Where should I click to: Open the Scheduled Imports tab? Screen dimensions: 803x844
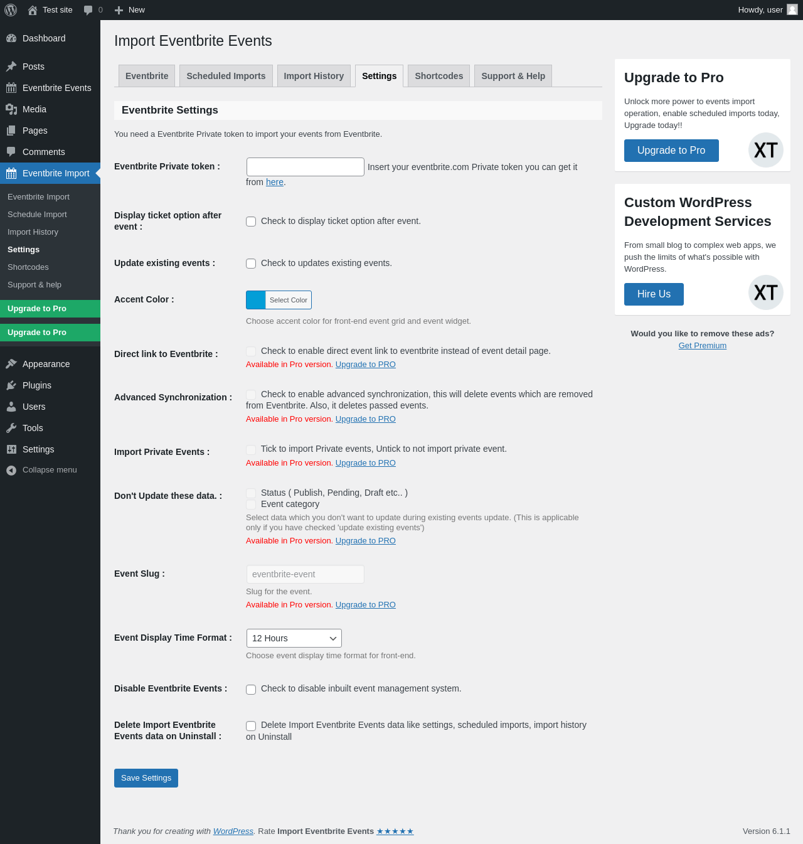[x=226, y=76]
